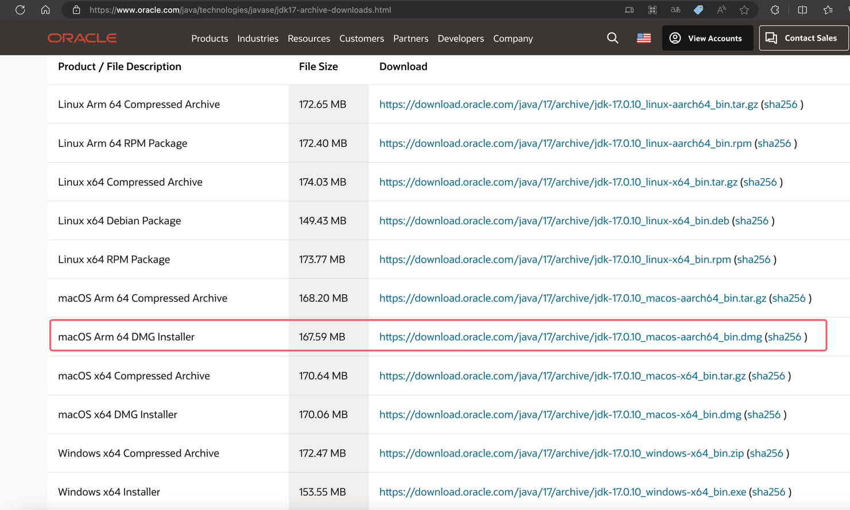The image size is (850, 510).
Task: Open sha256 for windows-x64 zip
Action: click(766, 453)
